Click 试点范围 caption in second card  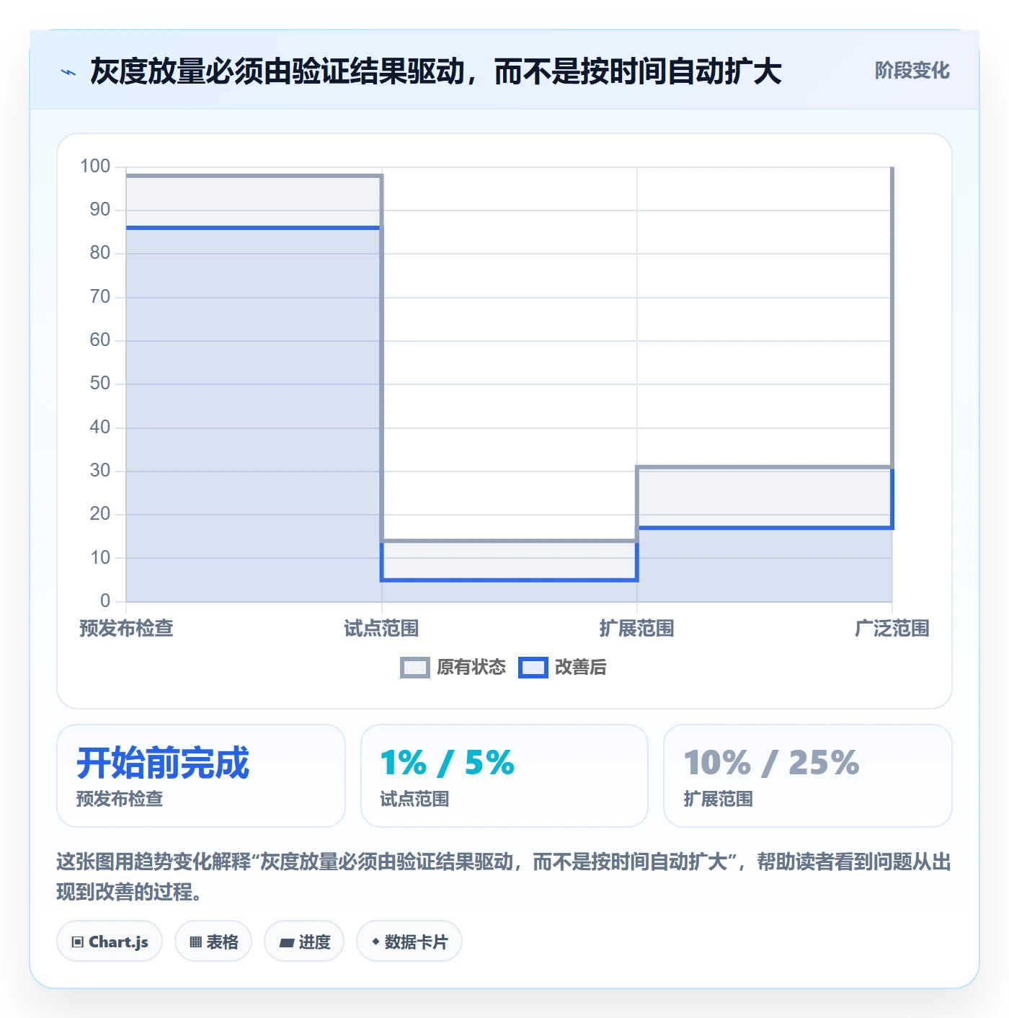(x=414, y=799)
